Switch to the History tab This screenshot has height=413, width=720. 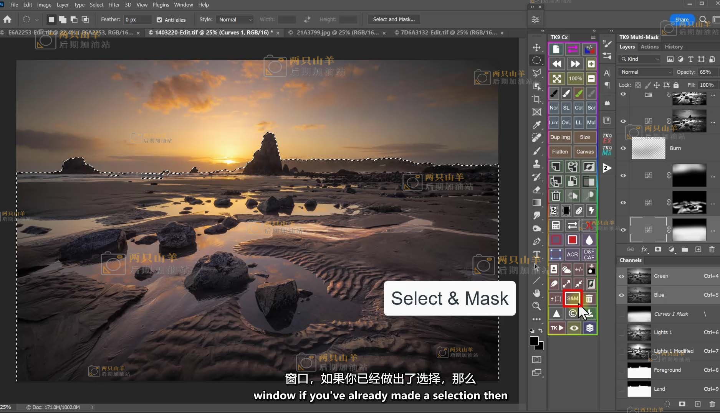674,47
